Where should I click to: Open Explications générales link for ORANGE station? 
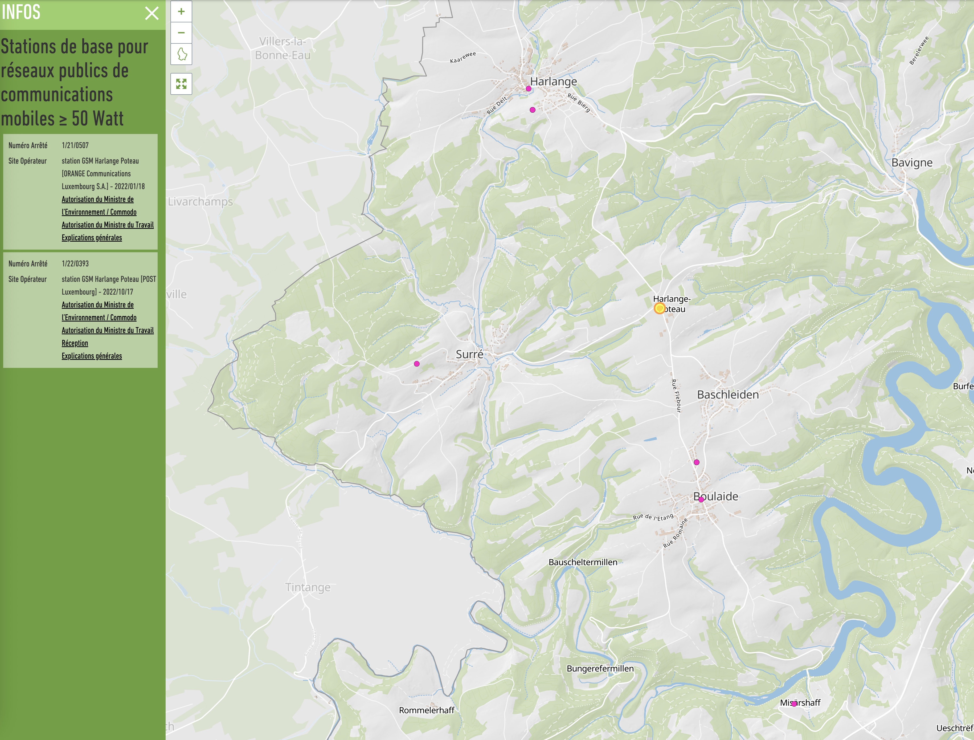pyautogui.click(x=92, y=238)
